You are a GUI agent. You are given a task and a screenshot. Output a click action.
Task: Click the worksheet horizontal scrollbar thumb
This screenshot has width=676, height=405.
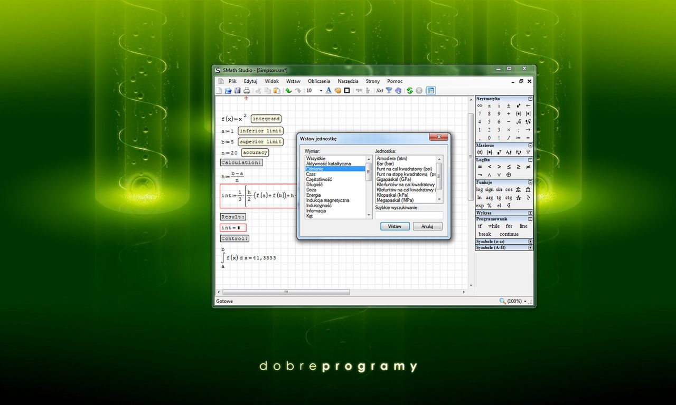(x=286, y=292)
